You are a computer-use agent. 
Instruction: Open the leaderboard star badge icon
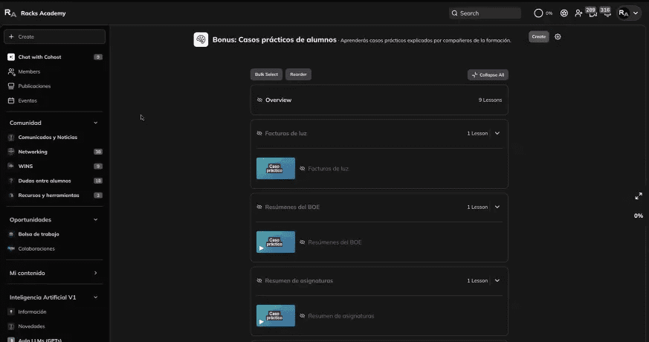coord(564,13)
